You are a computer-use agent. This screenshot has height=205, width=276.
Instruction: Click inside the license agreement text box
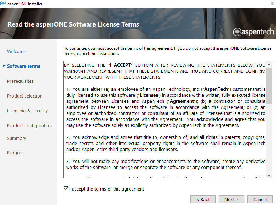(x=165, y=120)
